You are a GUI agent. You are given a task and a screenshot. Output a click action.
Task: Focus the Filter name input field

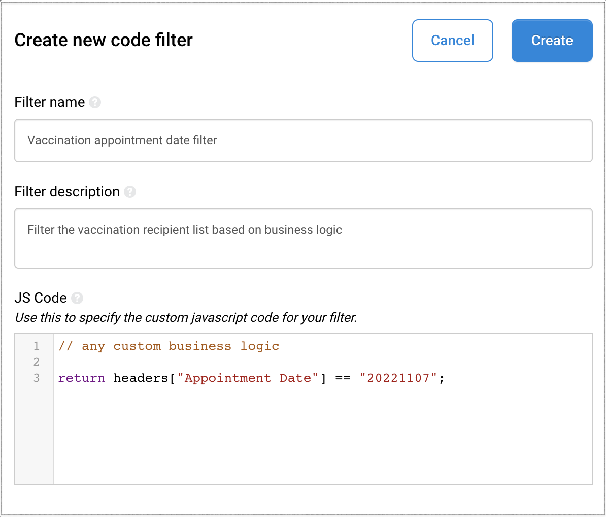click(303, 140)
